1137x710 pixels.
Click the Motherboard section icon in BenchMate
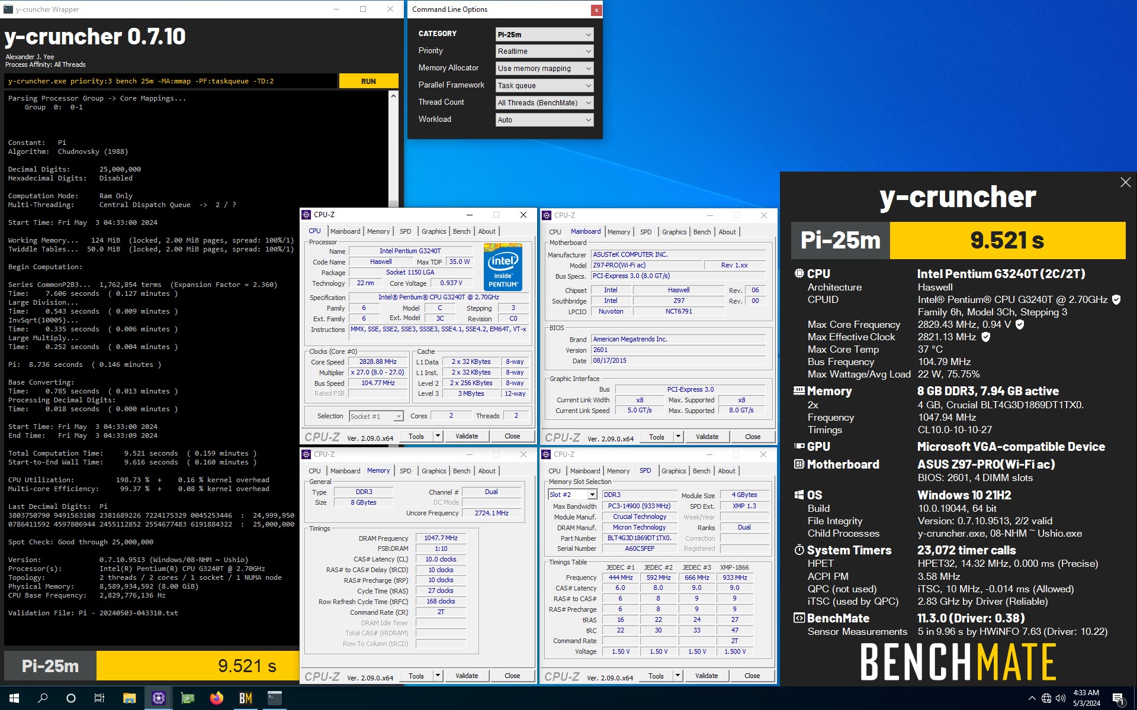pyautogui.click(x=799, y=464)
